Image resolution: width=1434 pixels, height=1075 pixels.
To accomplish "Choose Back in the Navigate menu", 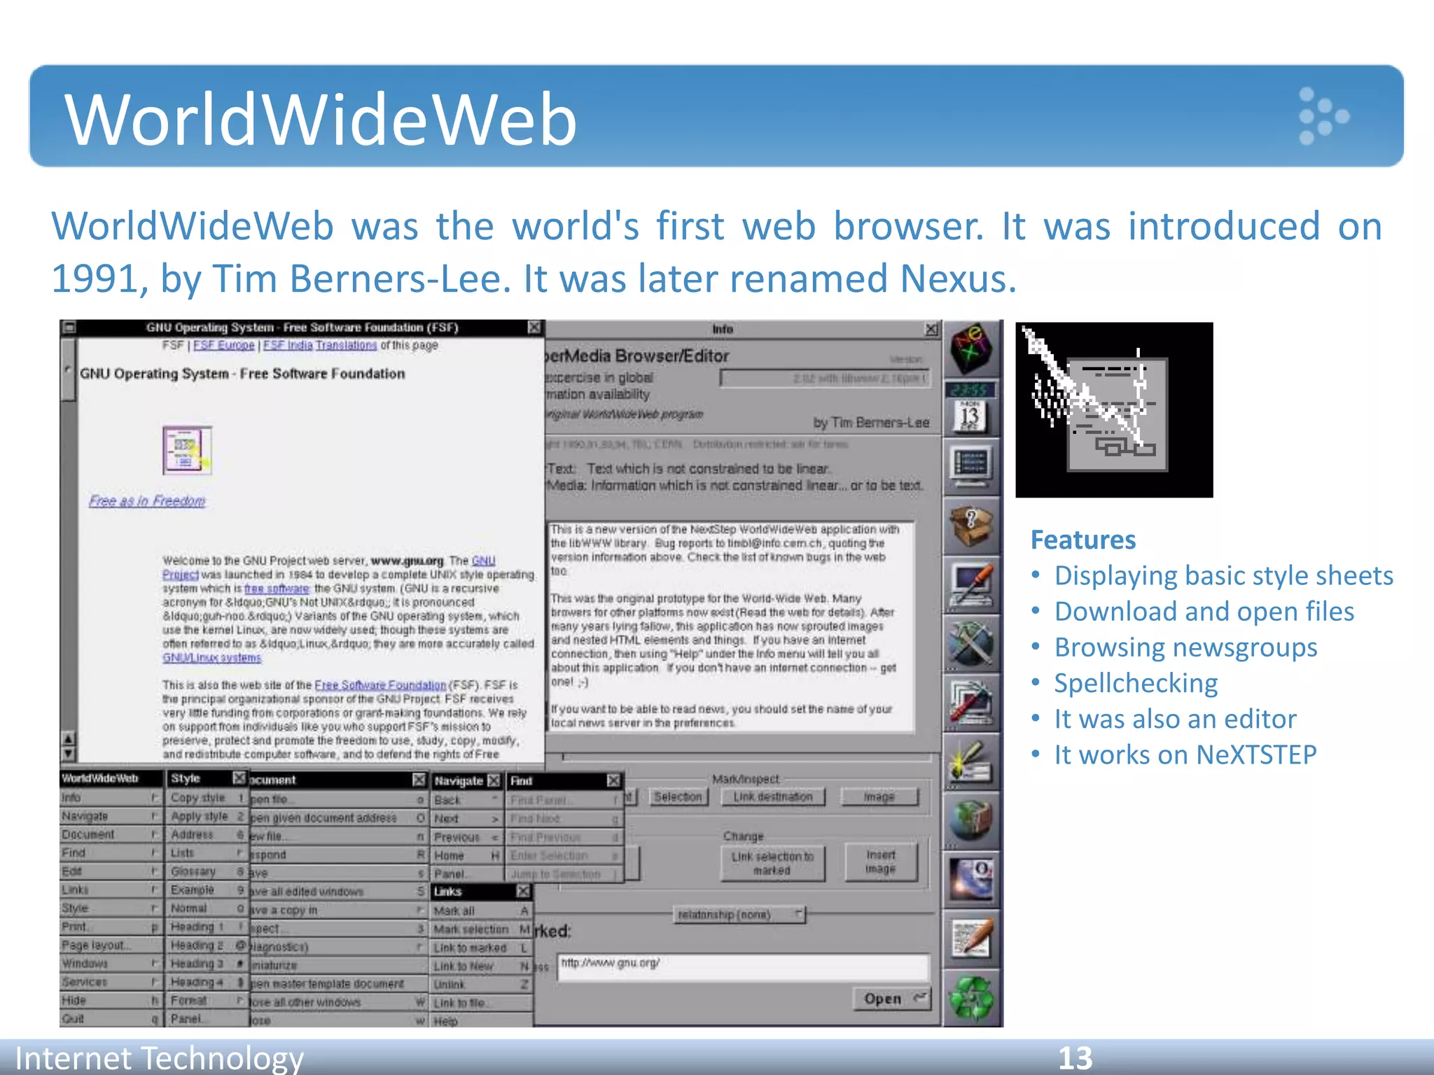I will pos(466,800).
